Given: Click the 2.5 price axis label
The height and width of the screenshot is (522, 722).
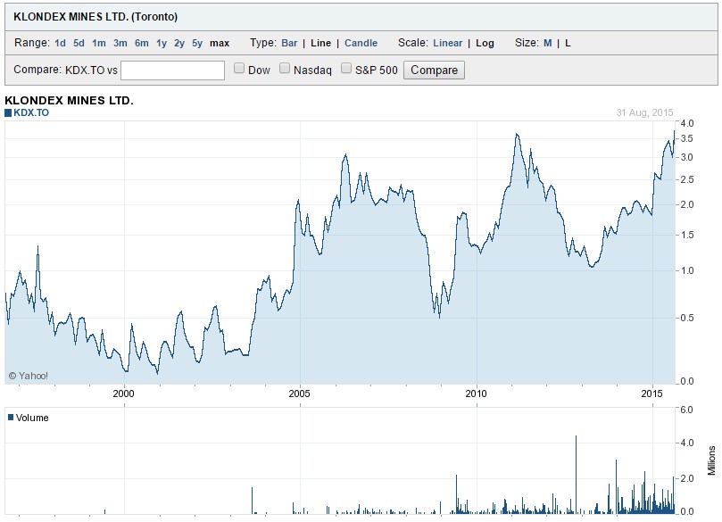Looking at the screenshot, I should 687,179.
